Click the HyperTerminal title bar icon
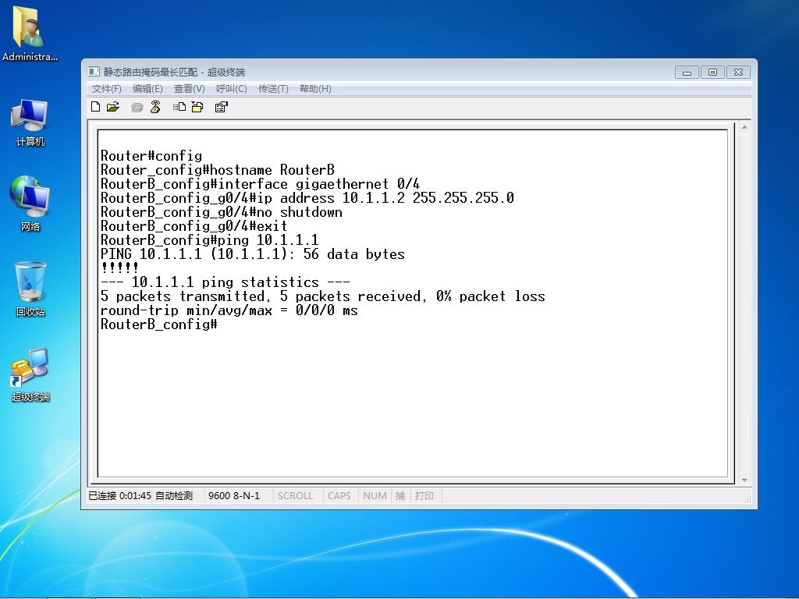This screenshot has width=799, height=599. coord(94,72)
